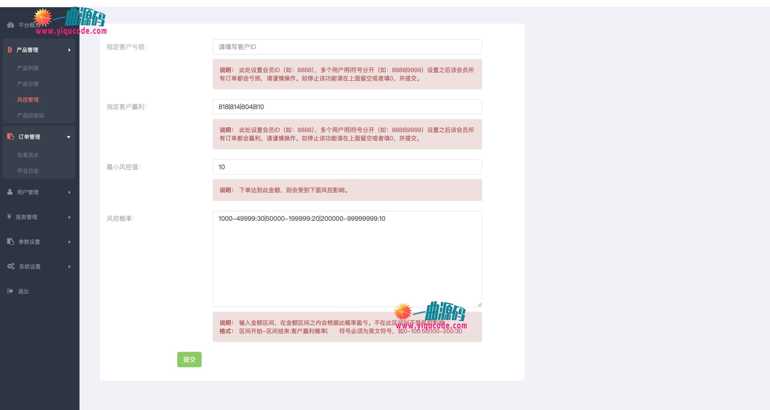Select the ¥ icon beside 报表管理
Viewport: 770px width, 410px height.
(x=9, y=217)
